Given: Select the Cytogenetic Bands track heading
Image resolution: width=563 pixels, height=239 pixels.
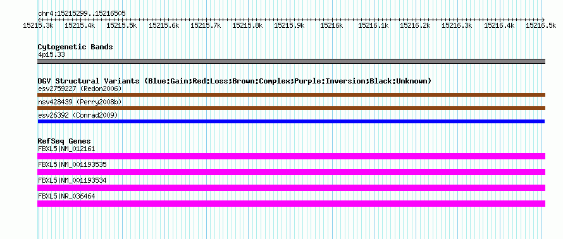Looking at the screenshot, I should pyautogui.click(x=75, y=47).
